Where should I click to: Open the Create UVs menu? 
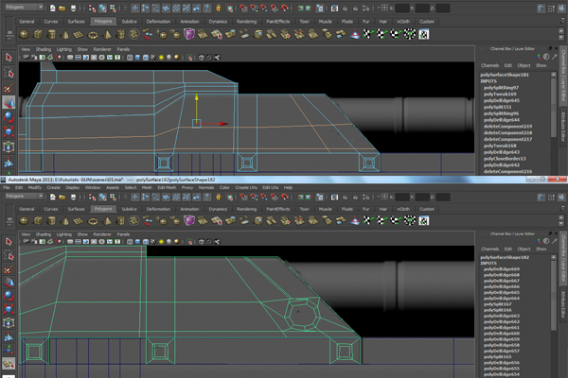tap(246, 187)
